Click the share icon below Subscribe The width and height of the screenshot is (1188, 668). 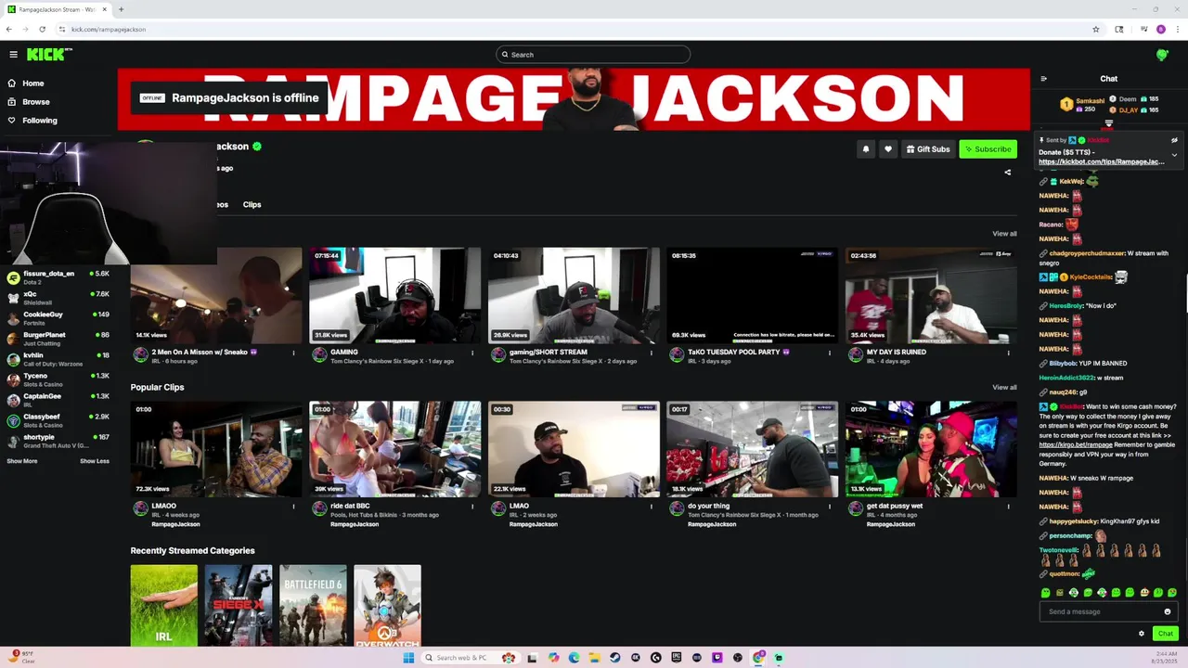(1008, 172)
